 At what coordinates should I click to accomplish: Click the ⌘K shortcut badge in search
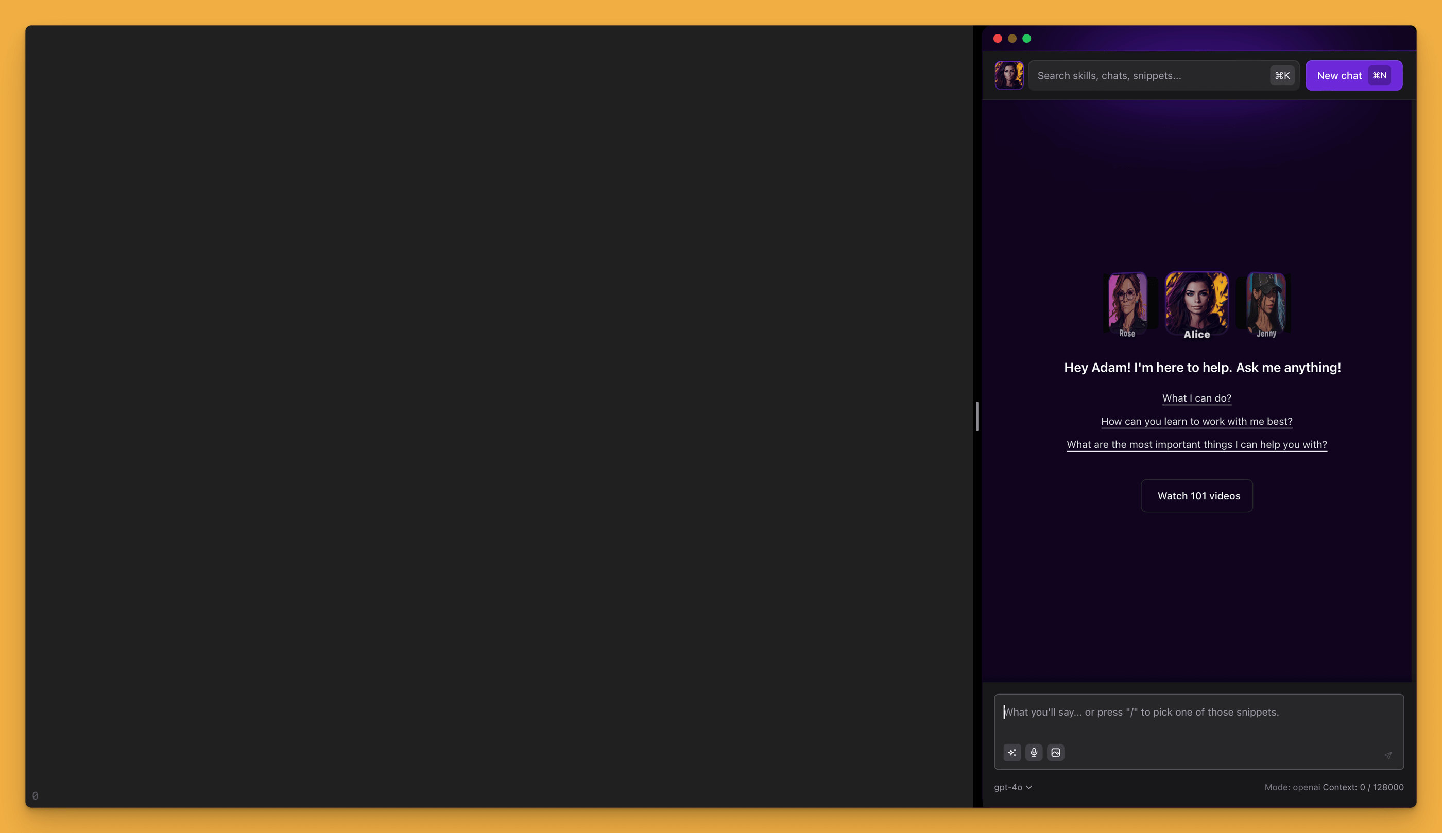tap(1282, 75)
